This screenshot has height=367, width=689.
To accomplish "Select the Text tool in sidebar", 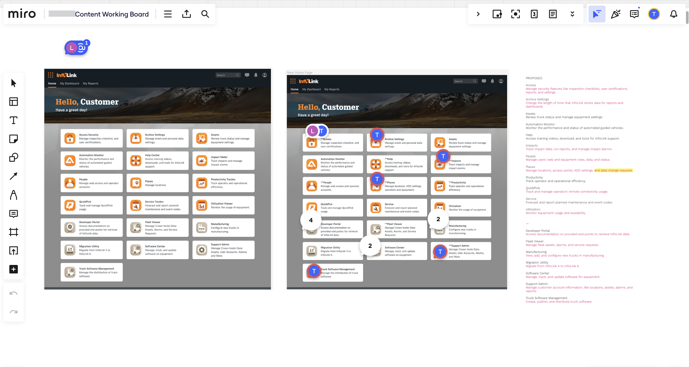I will tap(14, 120).
